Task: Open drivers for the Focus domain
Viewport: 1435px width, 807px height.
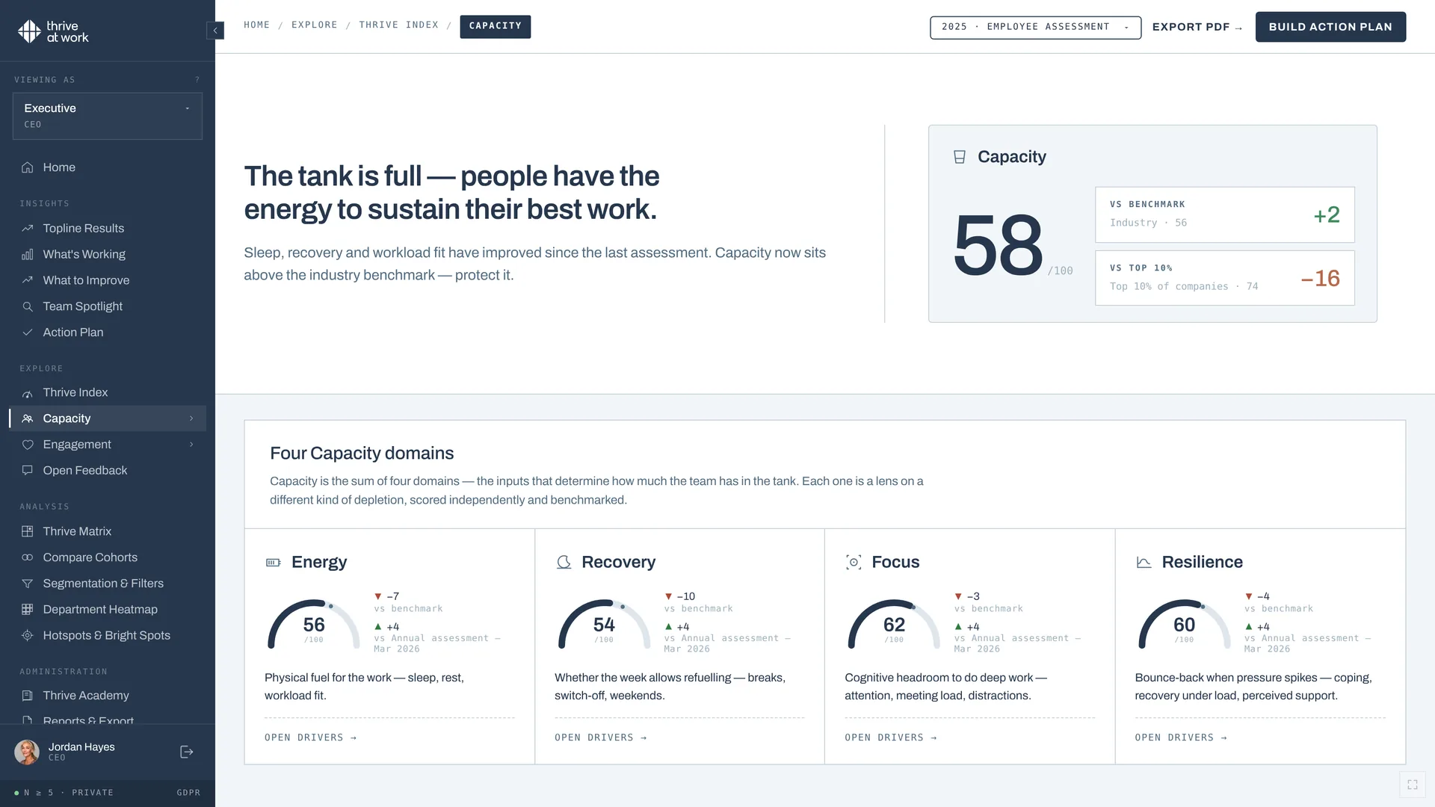Action: (x=891, y=738)
